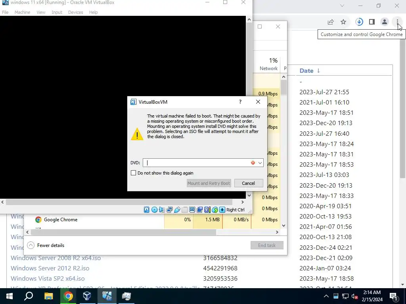Image resolution: width=406 pixels, height=304 pixels.
Task: Click the audio indicator in VirtualBox status bar
Action: 162,210
